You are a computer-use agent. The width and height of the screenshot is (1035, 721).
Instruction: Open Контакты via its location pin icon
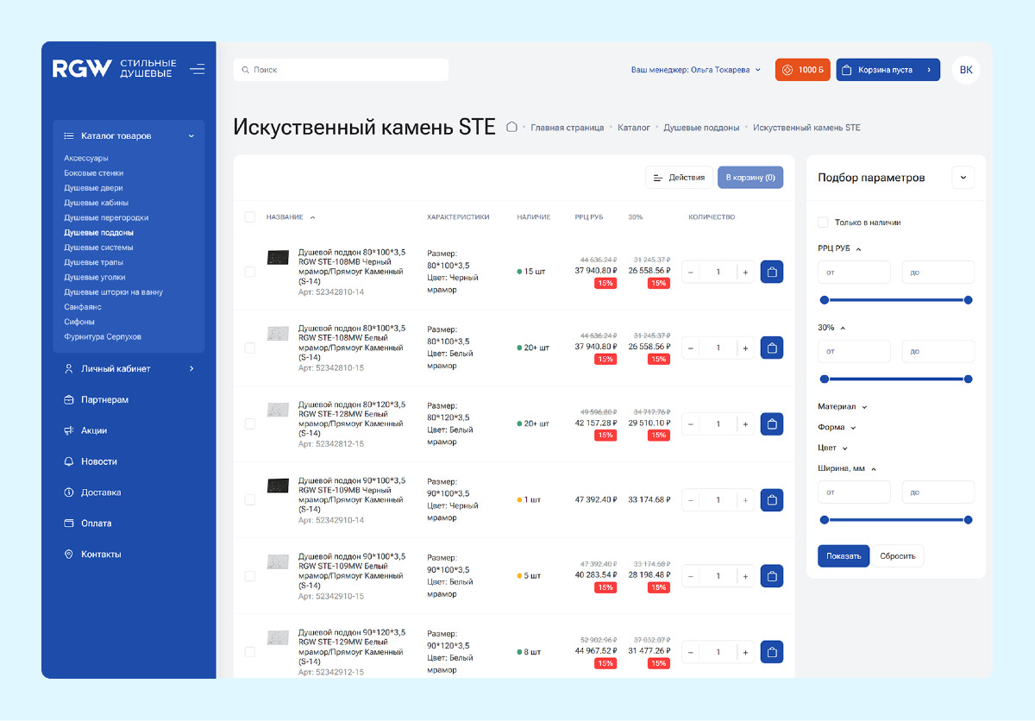[69, 555]
